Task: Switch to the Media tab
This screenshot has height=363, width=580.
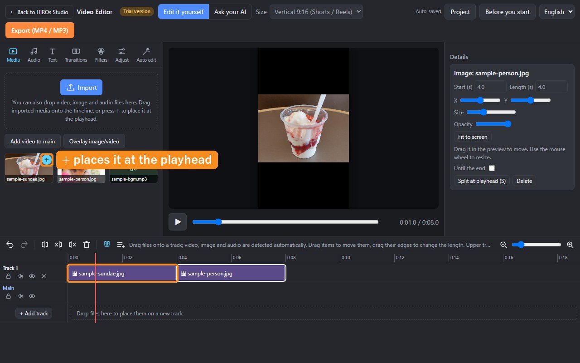Action: 13,55
